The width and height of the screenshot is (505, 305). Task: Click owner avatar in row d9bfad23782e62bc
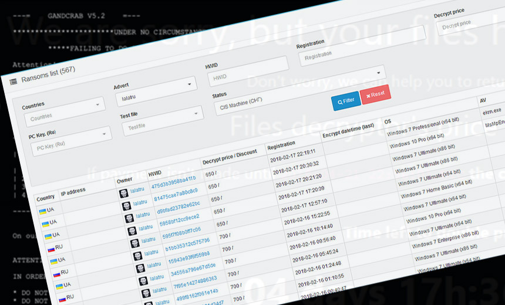(x=129, y=218)
